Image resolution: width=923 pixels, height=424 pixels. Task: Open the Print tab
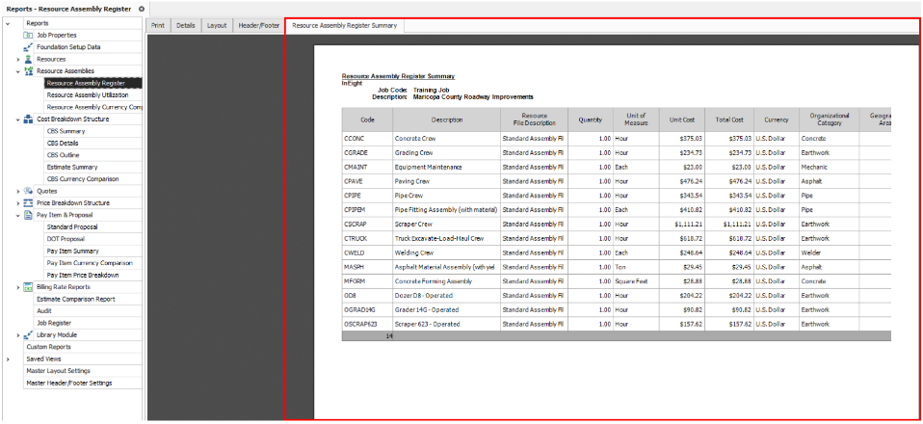tap(158, 26)
